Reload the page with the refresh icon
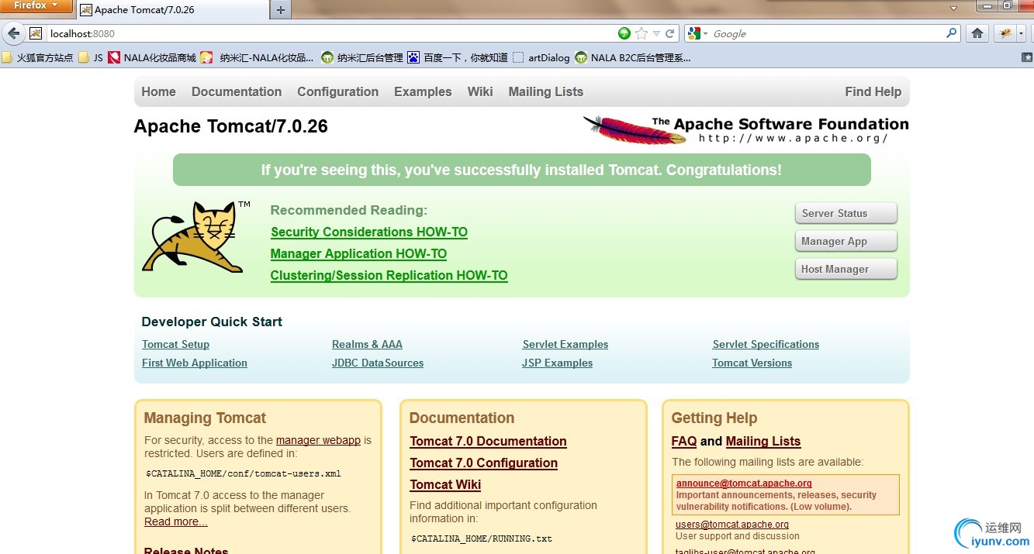Viewport: 1034px width, 554px height. (x=669, y=33)
